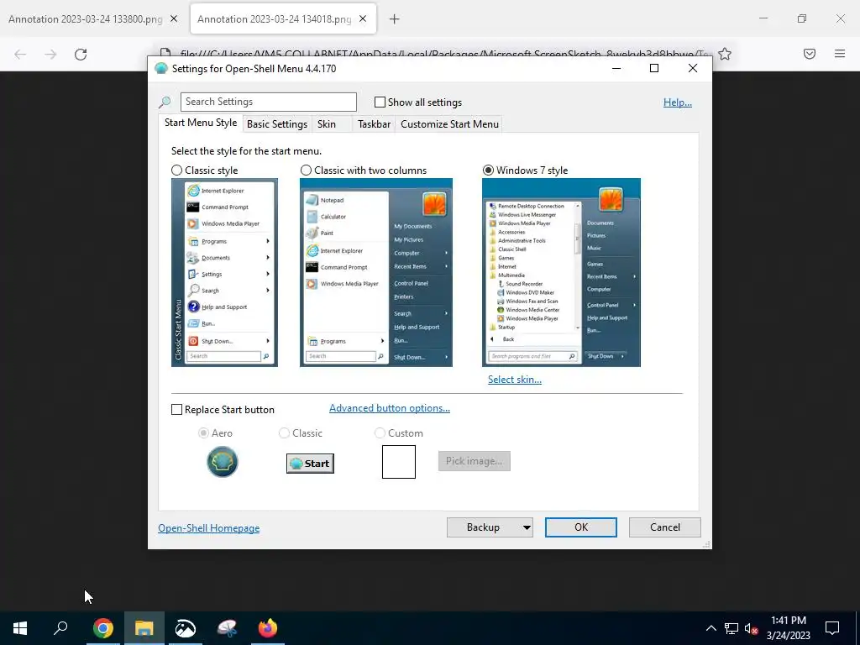This screenshot has height=645, width=860.
Task: Click the Pick image button
Action: (x=475, y=461)
